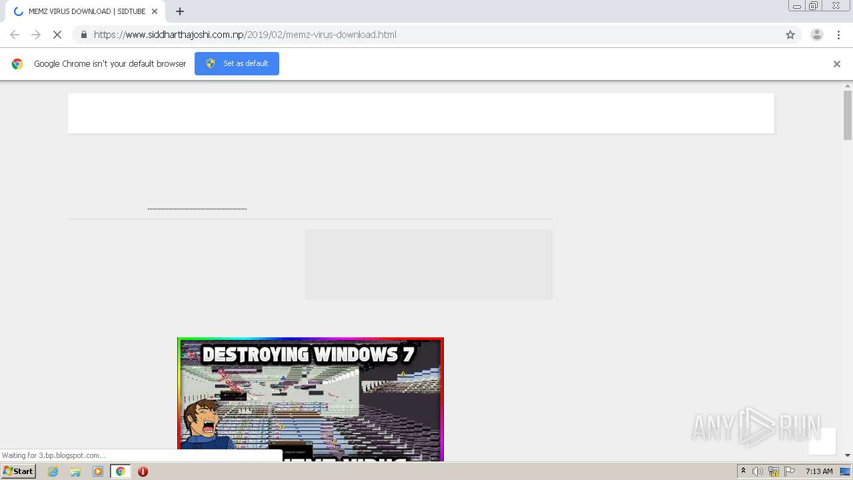Bookmark this page with the star
853x480 pixels.
pyautogui.click(x=790, y=35)
